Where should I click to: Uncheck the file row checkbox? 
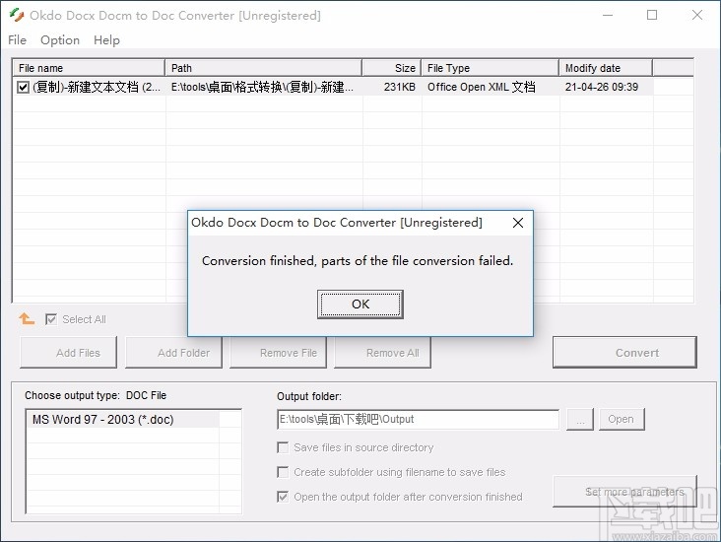23,87
